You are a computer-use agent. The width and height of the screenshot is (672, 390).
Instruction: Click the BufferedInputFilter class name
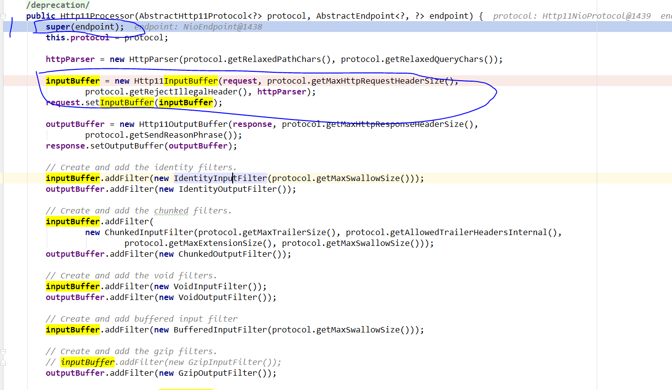coord(220,330)
